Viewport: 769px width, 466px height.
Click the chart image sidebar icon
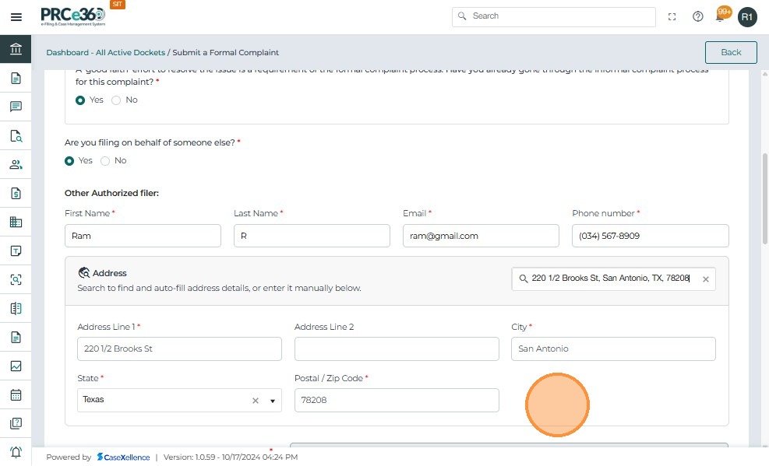(x=16, y=366)
